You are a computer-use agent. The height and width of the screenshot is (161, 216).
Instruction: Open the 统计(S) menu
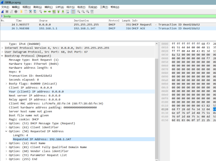pyautogui.click(x=70, y=7)
